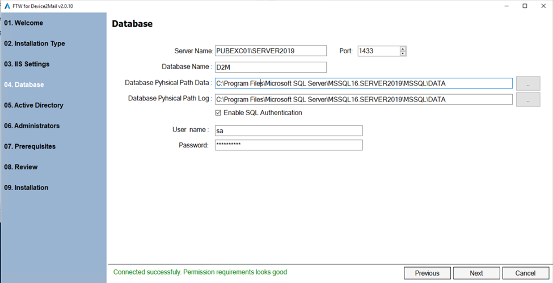Screen dimensions: 553x283
Task: Browse for the Database Physical Path Data folder
Action: point(527,83)
